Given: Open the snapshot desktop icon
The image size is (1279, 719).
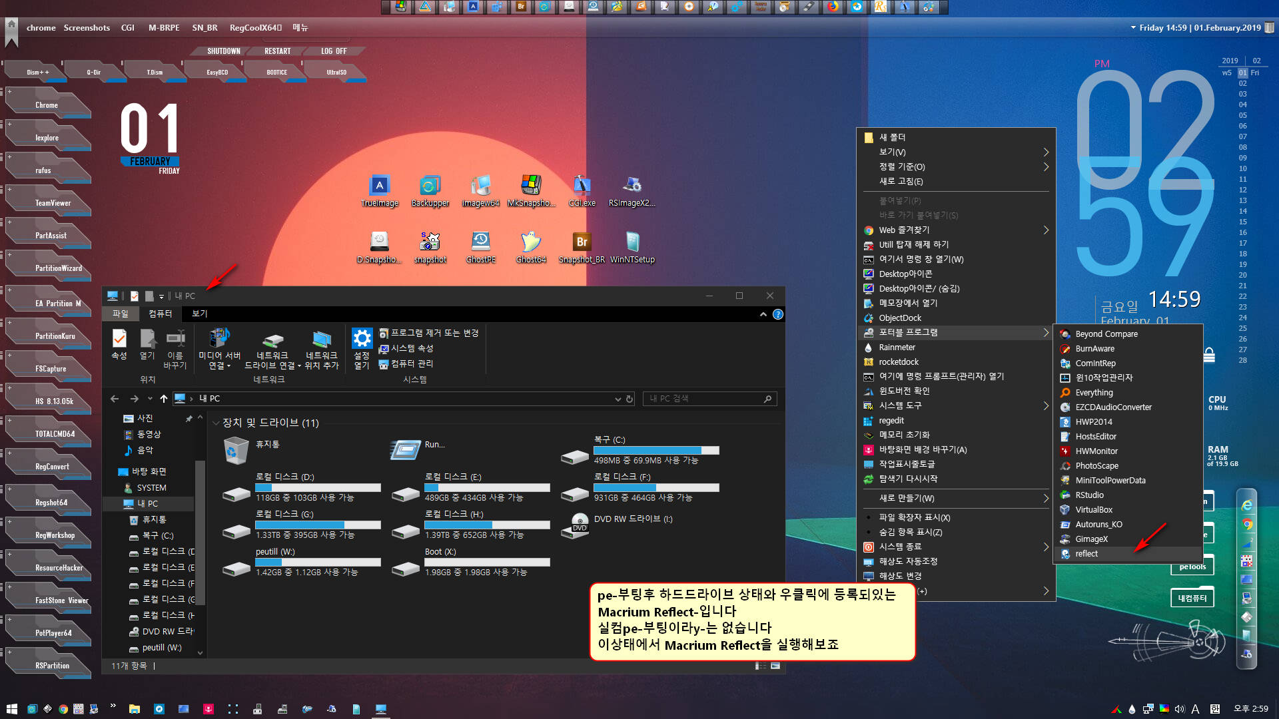Looking at the screenshot, I should (x=430, y=248).
